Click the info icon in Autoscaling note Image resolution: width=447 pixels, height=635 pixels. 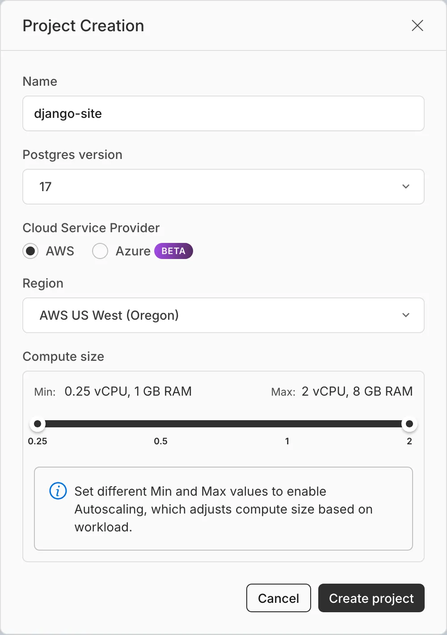[58, 491]
